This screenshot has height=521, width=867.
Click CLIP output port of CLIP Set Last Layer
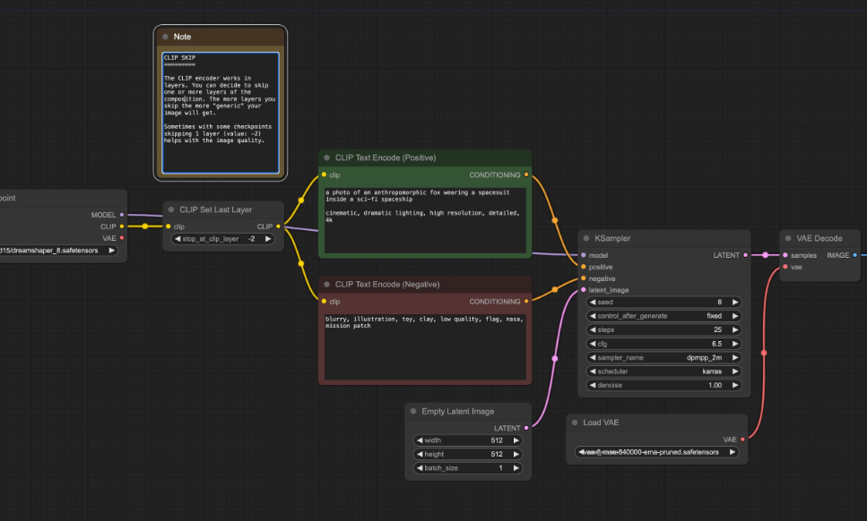278,226
